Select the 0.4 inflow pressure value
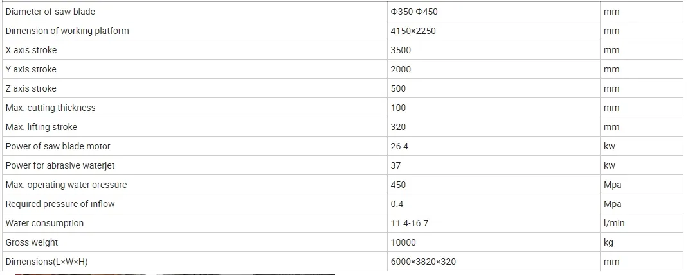688x275 pixels. (x=397, y=204)
